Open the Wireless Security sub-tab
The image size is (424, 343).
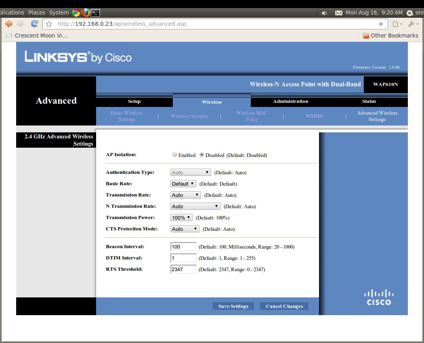pyautogui.click(x=189, y=116)
